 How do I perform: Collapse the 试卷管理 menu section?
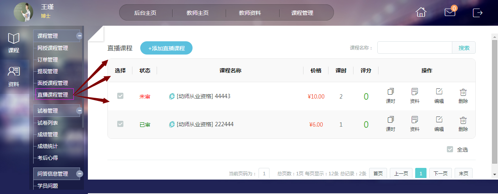(79, 111)
